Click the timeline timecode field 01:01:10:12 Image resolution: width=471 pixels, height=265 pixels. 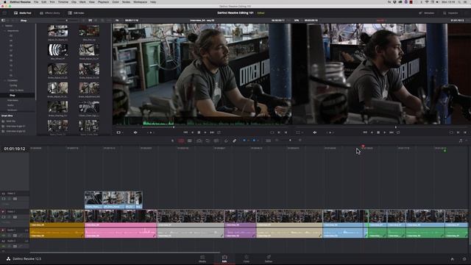[15, 149]
